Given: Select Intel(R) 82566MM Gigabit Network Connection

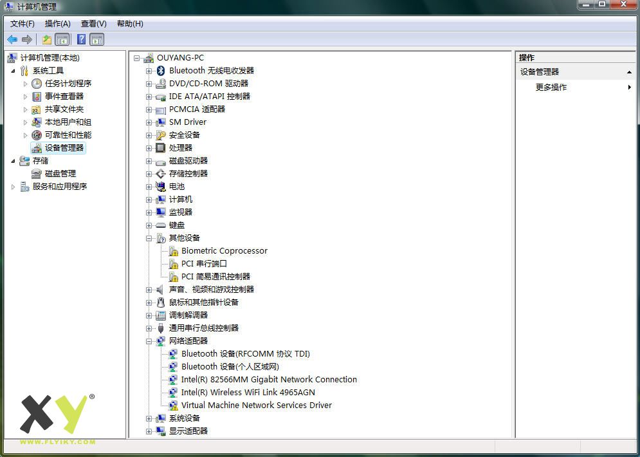Looking at the screenshot, I should coord(269,380).
